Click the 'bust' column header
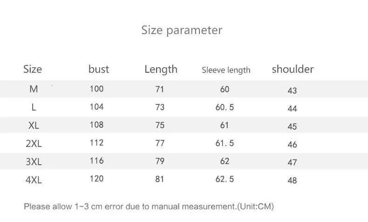This screenshot has width=368, height=222. pos(99,69)
